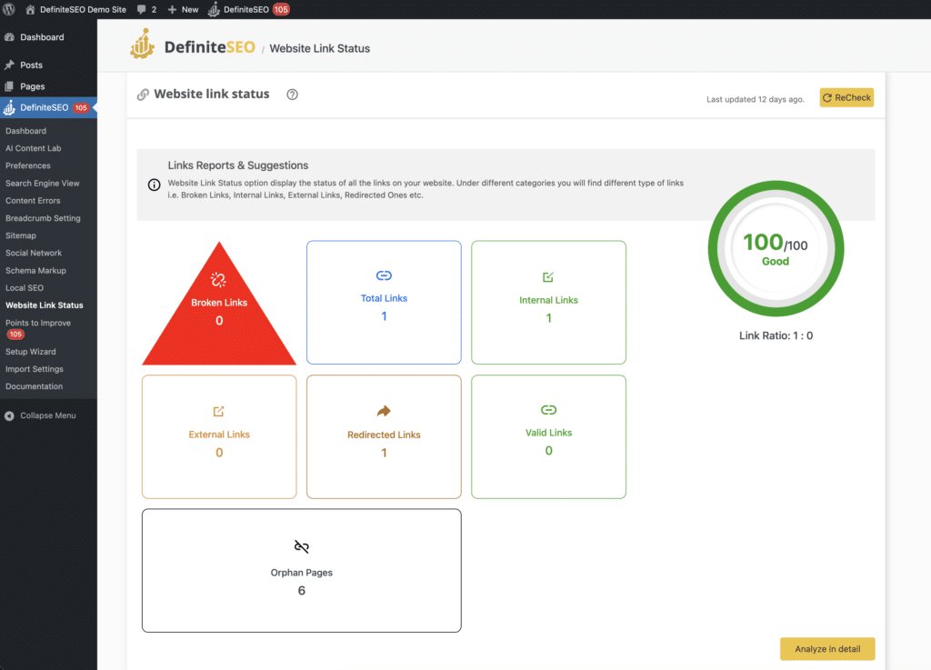Viewport: 931px width, 670px height.
Task: Click the Redirected Links arrow icon
Action: point(385,411)
